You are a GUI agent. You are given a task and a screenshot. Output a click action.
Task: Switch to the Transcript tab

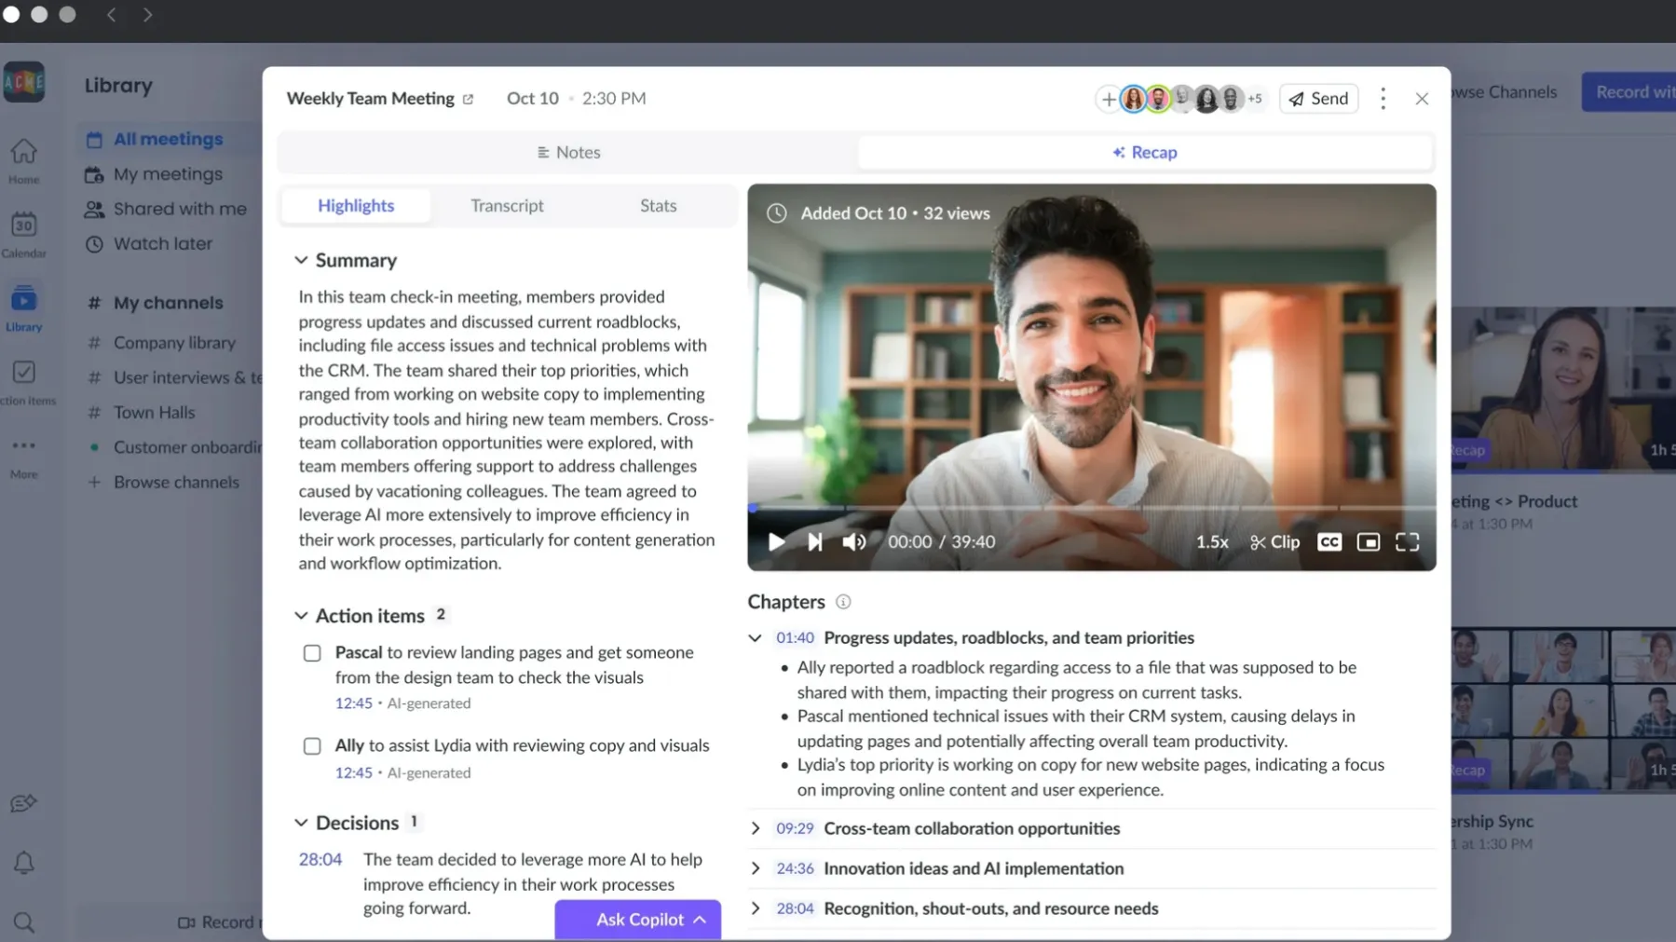pos(507,205)
